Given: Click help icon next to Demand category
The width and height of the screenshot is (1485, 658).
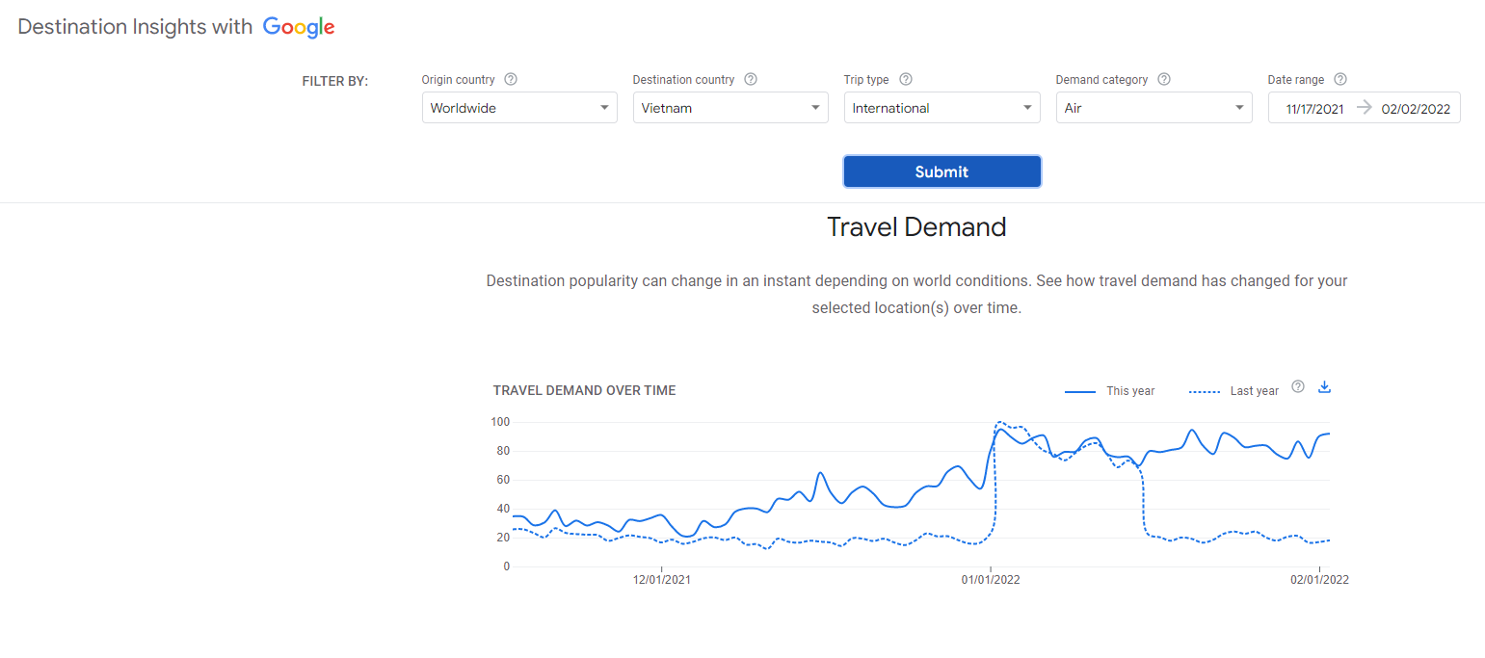Looking at the screenshot, I should (x=1164, y=80).
